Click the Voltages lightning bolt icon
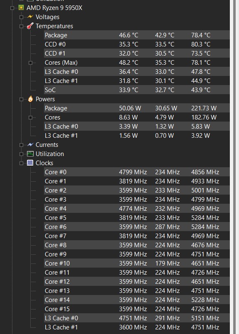This screenshot has height=334, width=239. (x=30, y=17)
